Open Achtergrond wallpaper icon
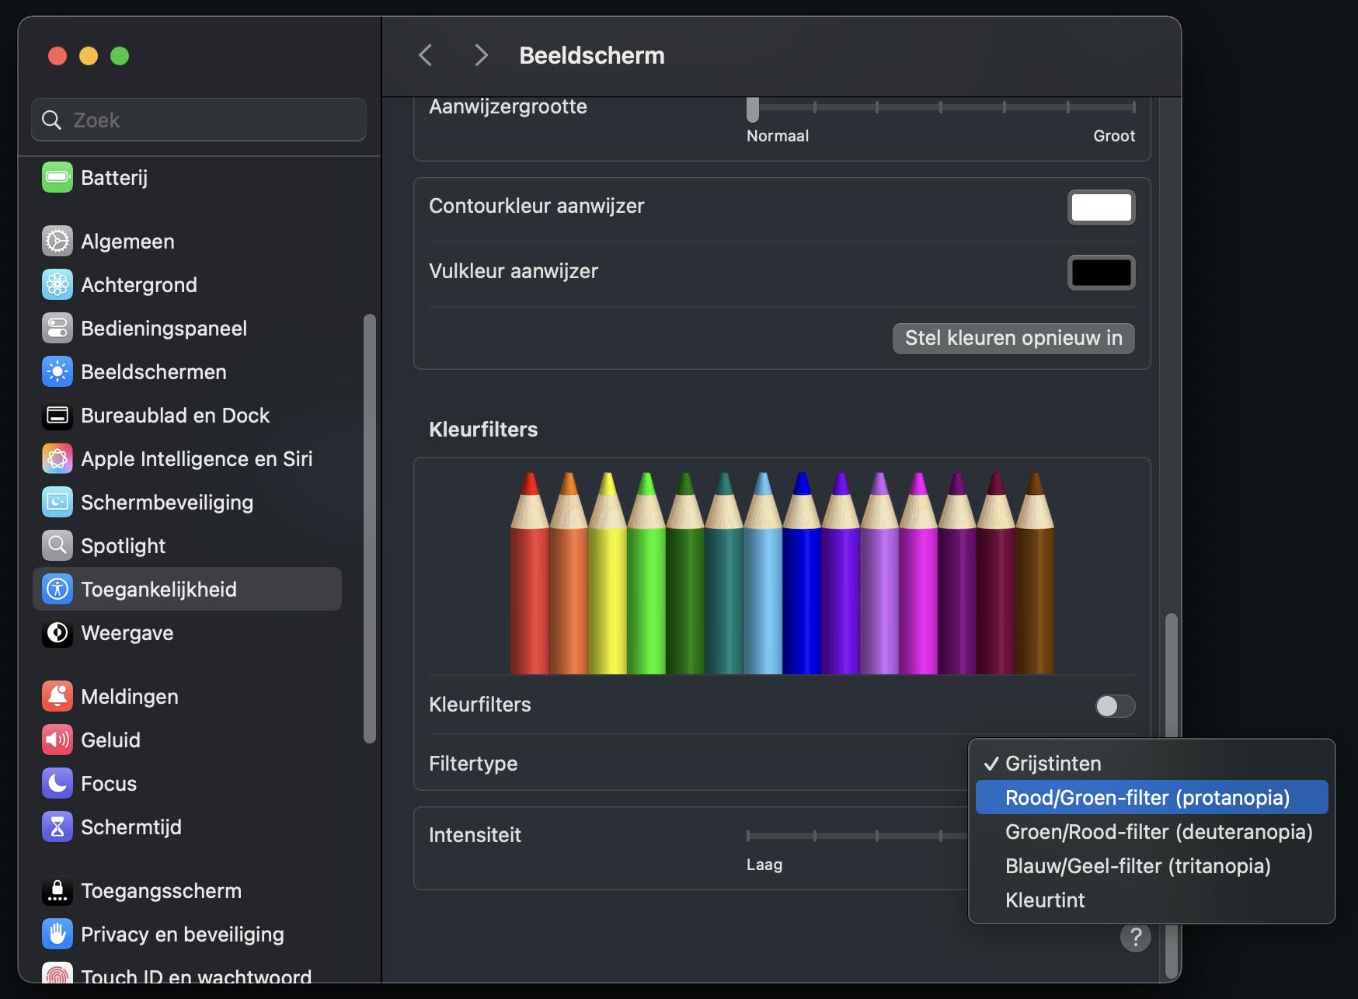This screenshot has height=999, width=1358. click(x=57, y=285)
